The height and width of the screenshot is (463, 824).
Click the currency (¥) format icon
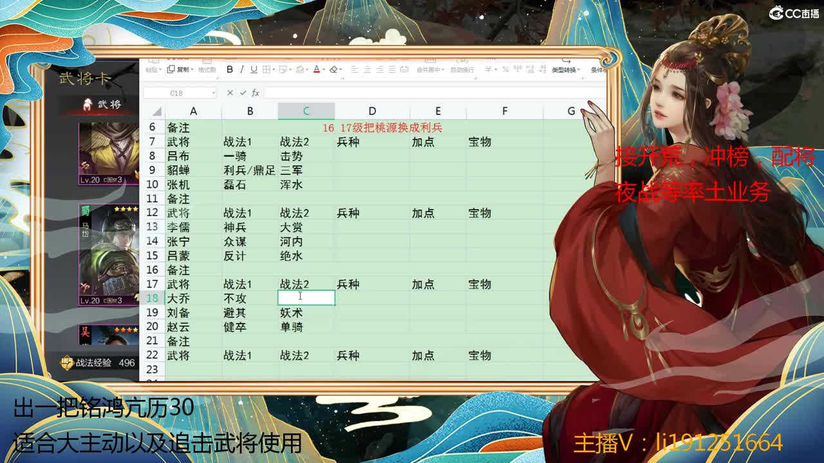[x=489, y=69]
